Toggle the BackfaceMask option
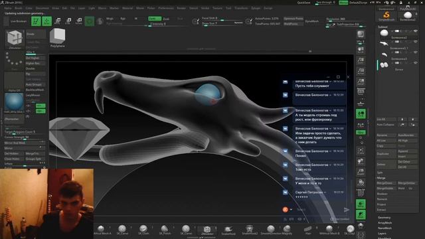 pyautogui.click(x=35, y=90)
